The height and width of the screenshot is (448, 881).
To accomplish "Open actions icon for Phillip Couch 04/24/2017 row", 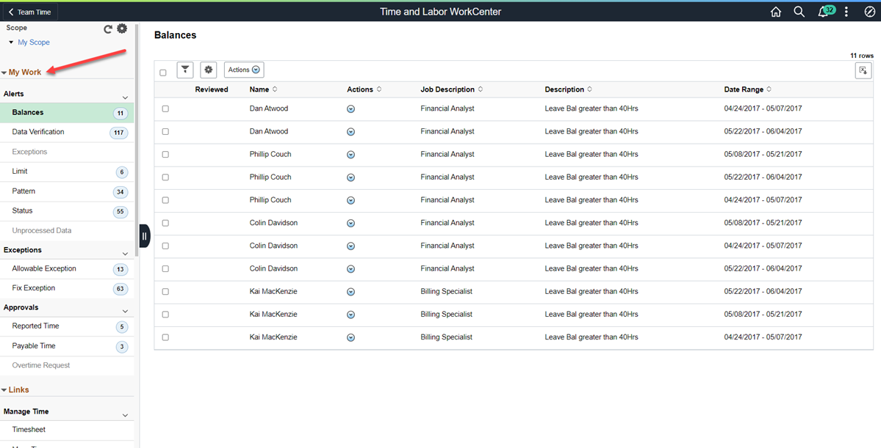I will point(350,200).
